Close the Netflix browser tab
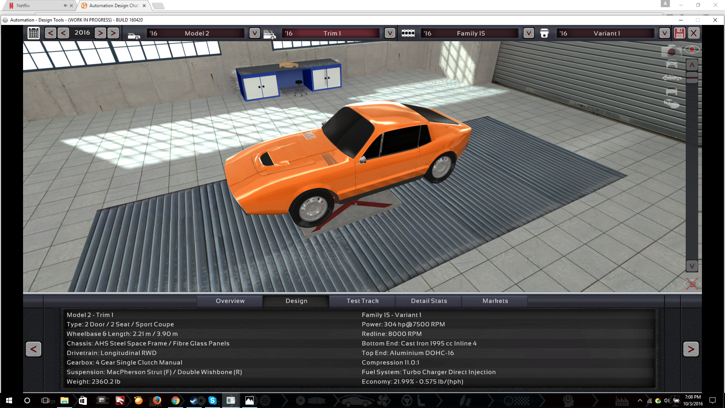Image resolution: width=725 pixels, height=408 pixels. coord(71,6)
